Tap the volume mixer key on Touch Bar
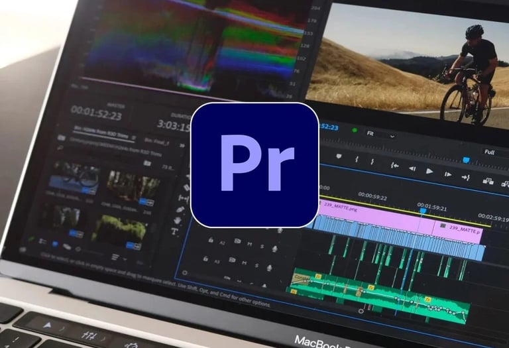The height and width of the screenshot is (348, 509). [89, 335]
